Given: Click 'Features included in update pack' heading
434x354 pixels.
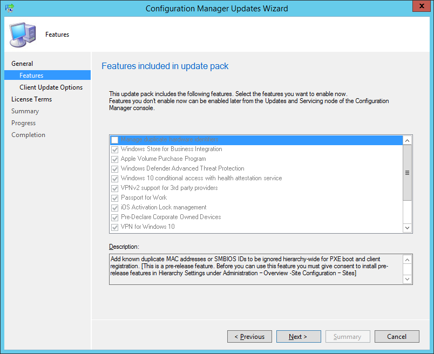Looking at the screenshot, I should click(165, 66).
